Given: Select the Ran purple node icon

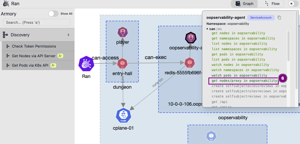Looking at the screenshot, I should (86, 64).
